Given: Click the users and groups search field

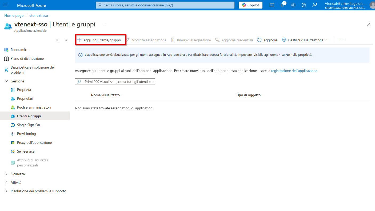Looking at the screenshot, I should 115,82.
